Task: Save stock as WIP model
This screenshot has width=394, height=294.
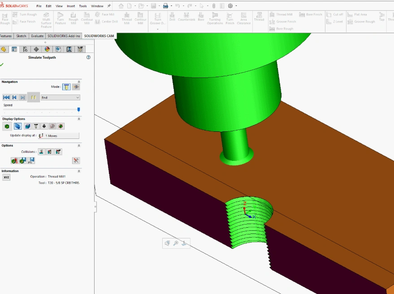Action: coord(22,160)
